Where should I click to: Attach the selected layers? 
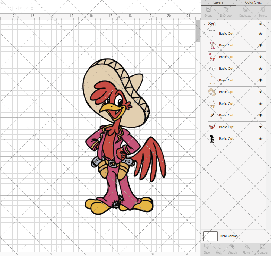232,249
